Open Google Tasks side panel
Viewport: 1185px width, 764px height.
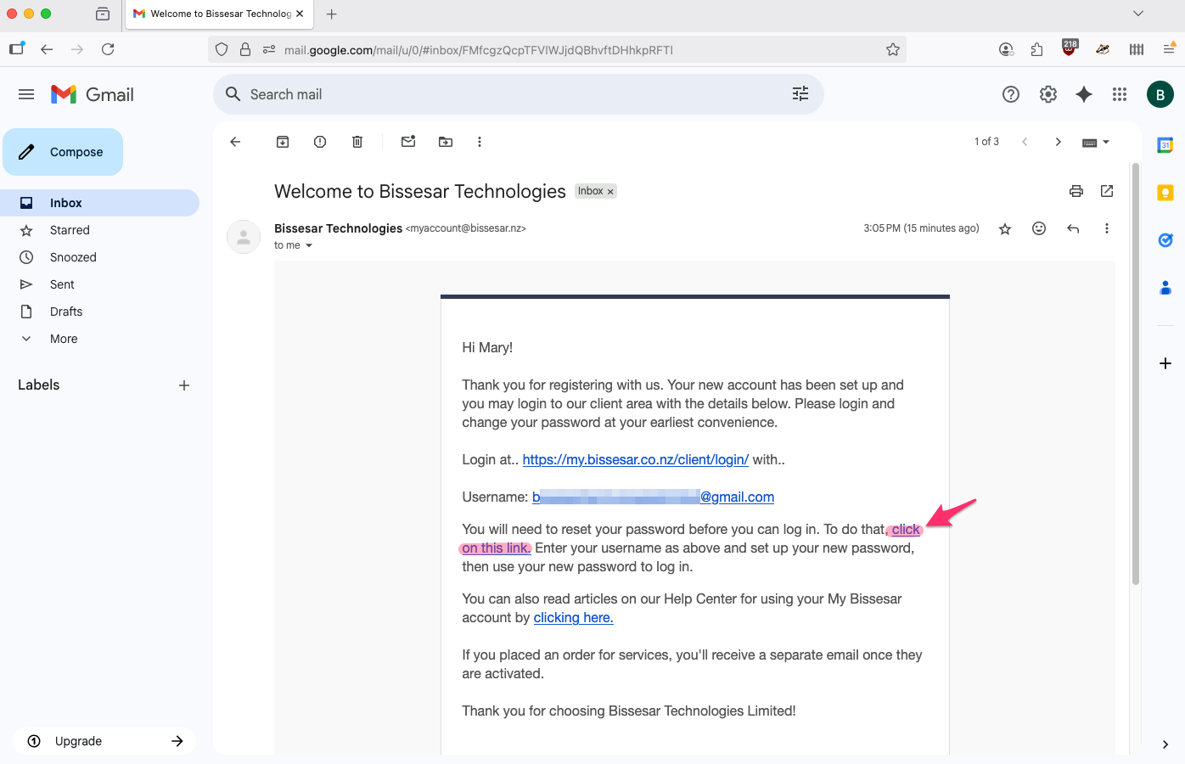(1165, 240)
